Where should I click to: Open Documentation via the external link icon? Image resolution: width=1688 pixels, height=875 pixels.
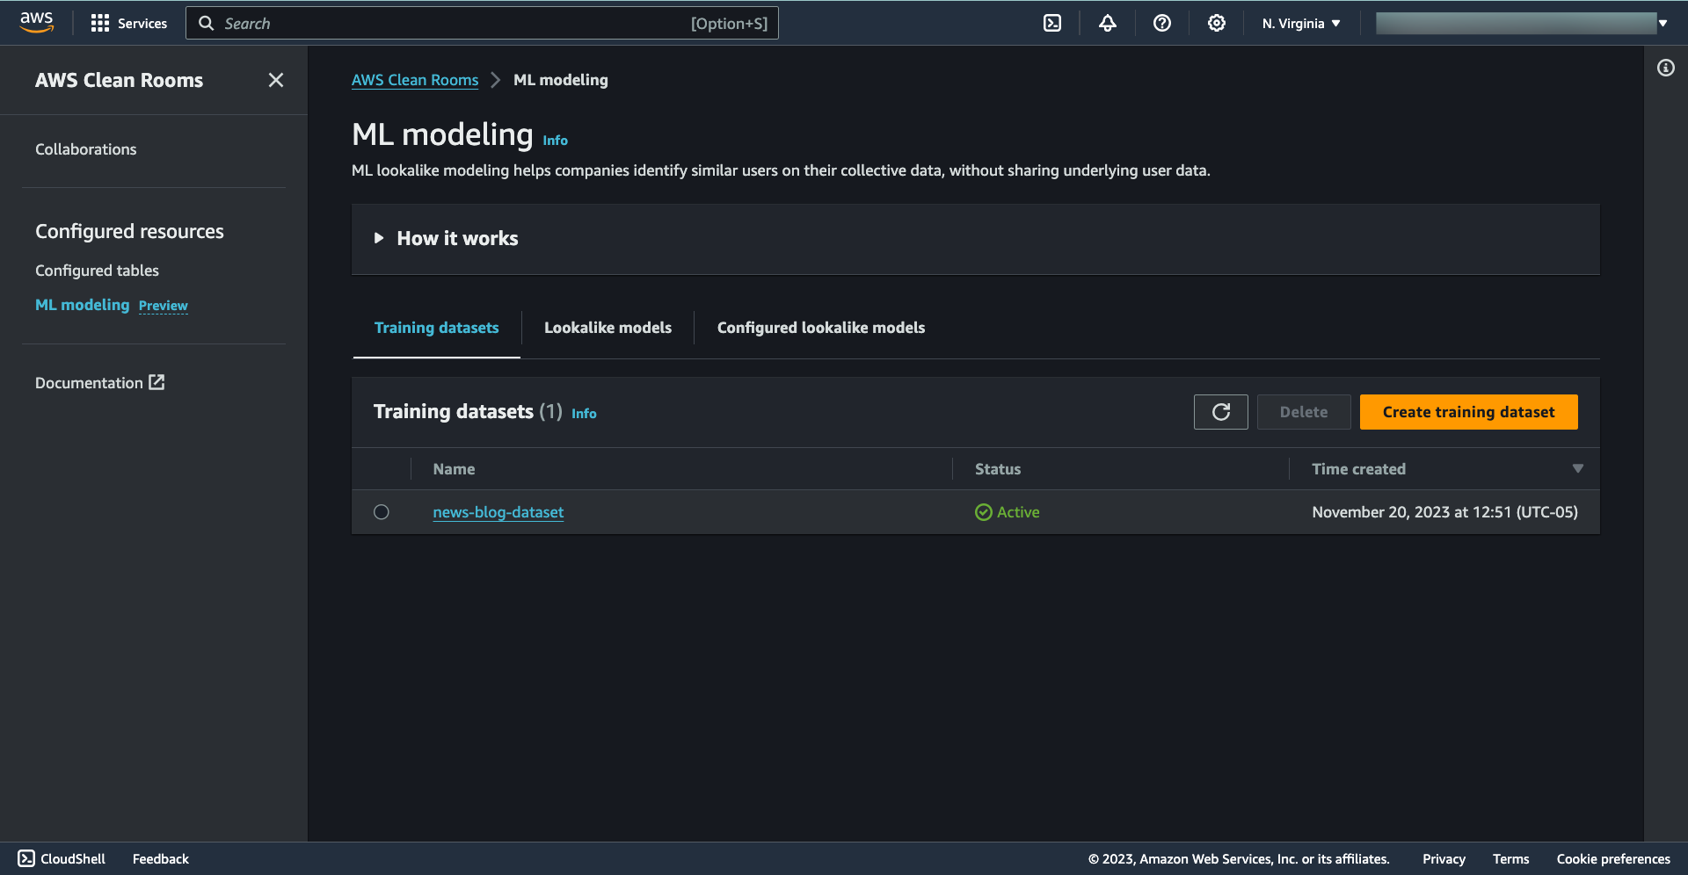pos(156,382)
